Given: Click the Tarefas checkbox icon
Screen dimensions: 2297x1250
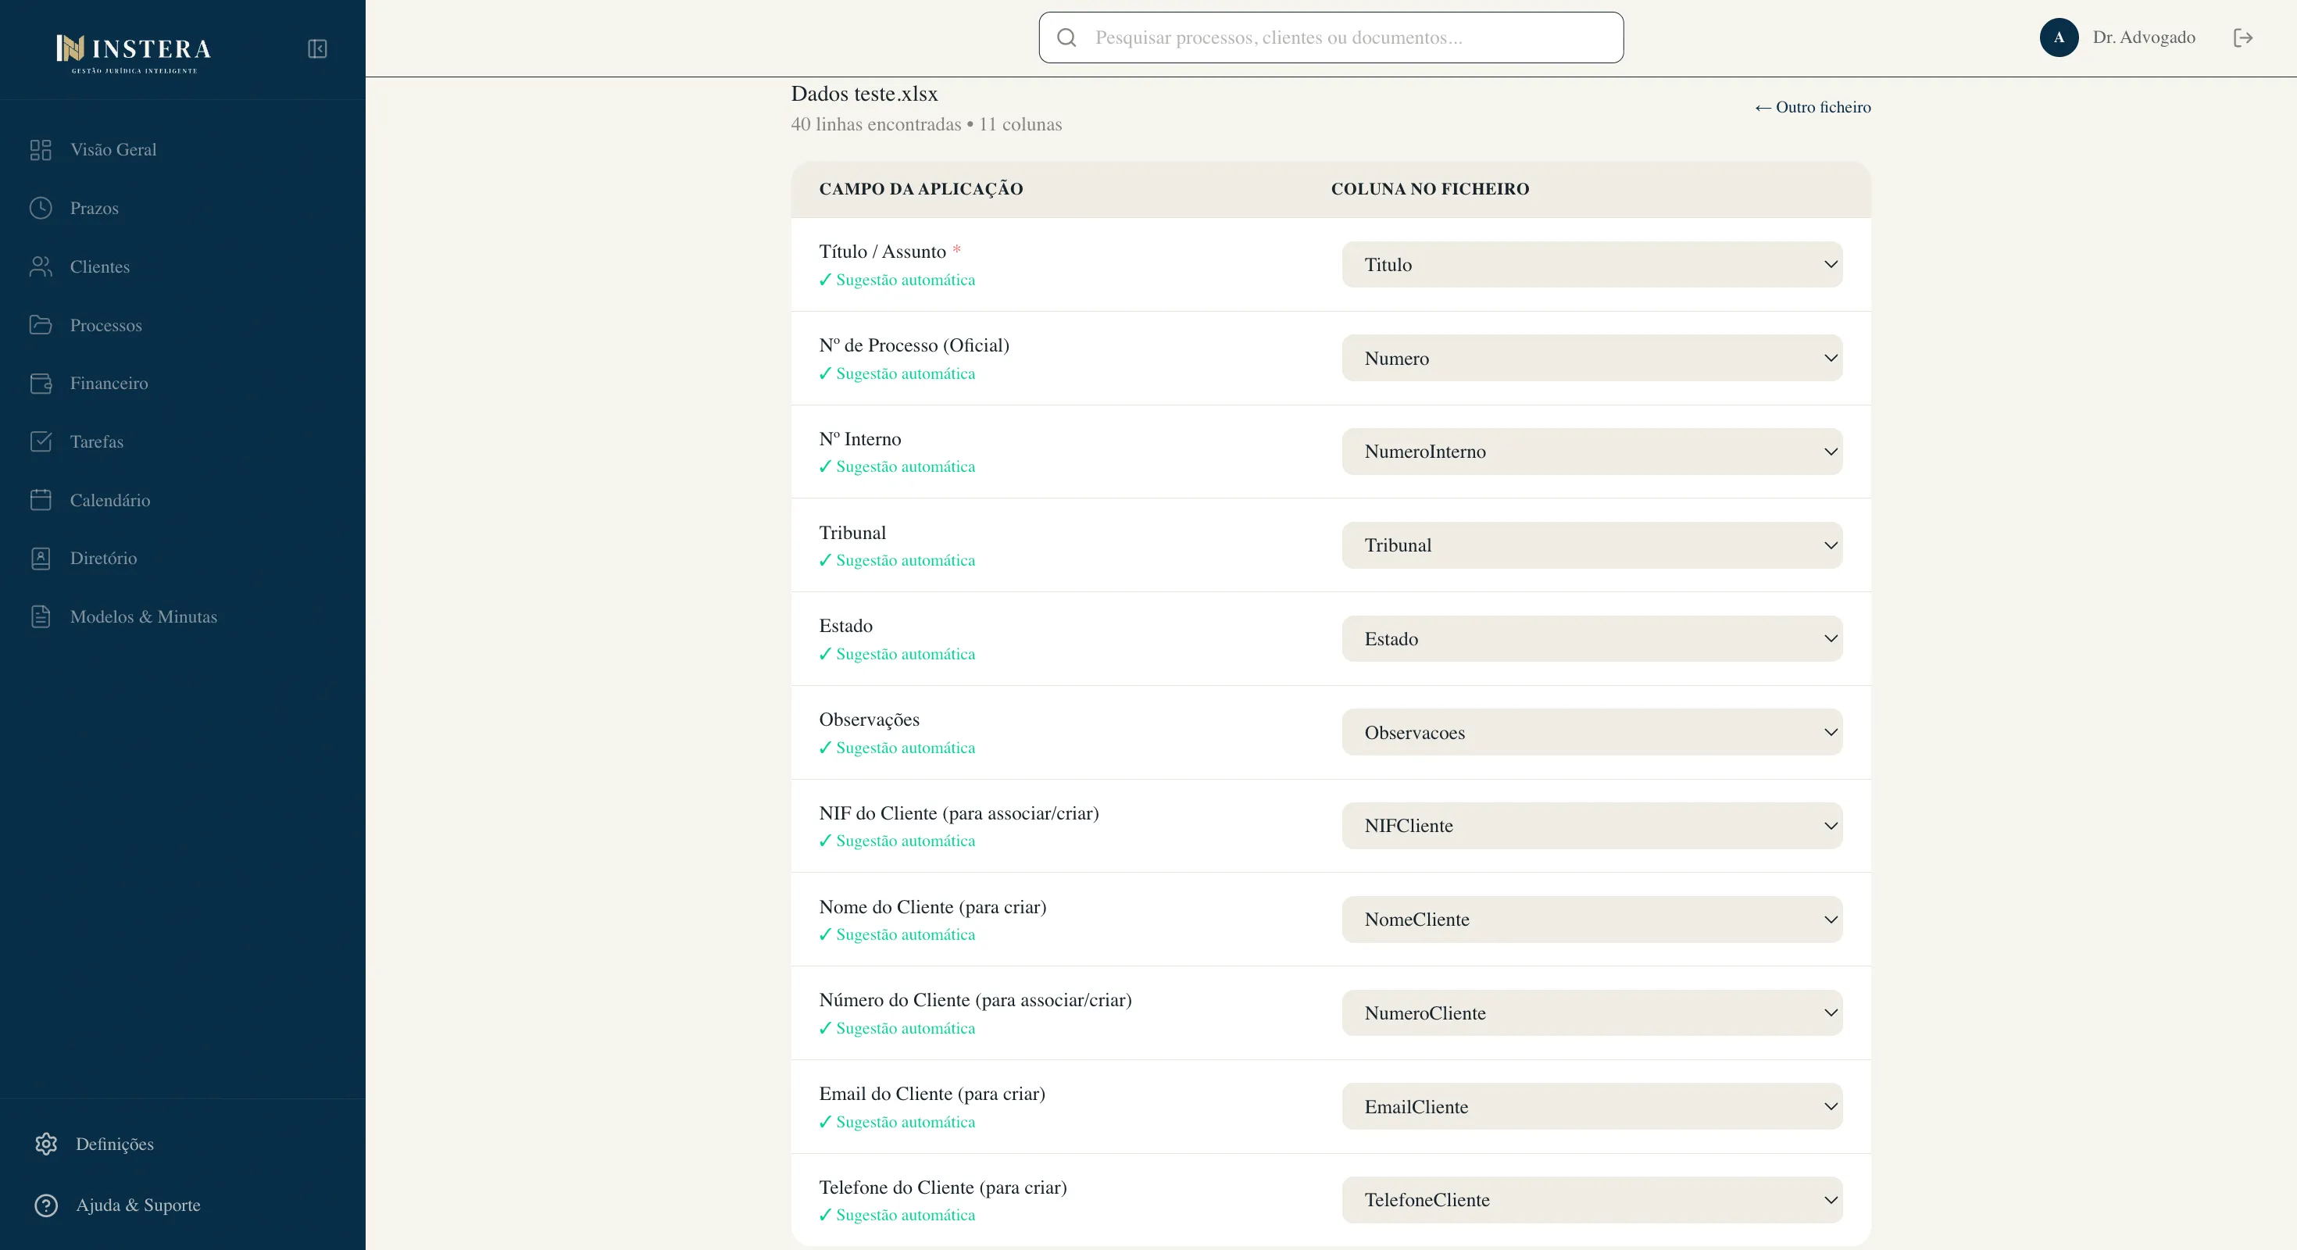Looking at the screenshot, I should pos(41,441).
